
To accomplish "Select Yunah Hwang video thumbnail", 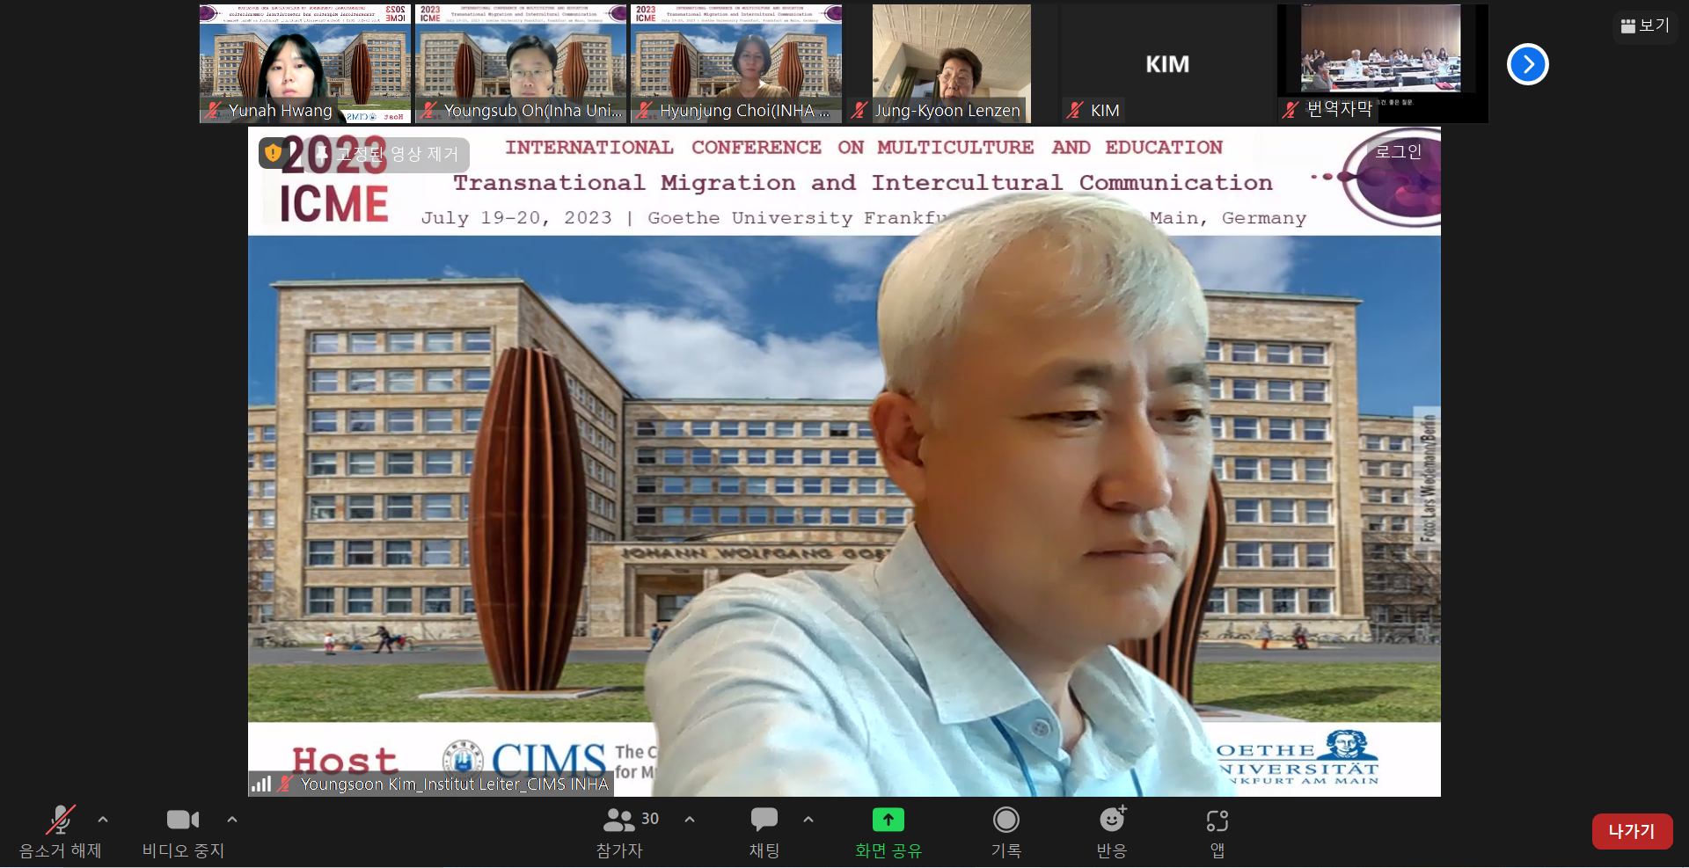I will 305,63.
